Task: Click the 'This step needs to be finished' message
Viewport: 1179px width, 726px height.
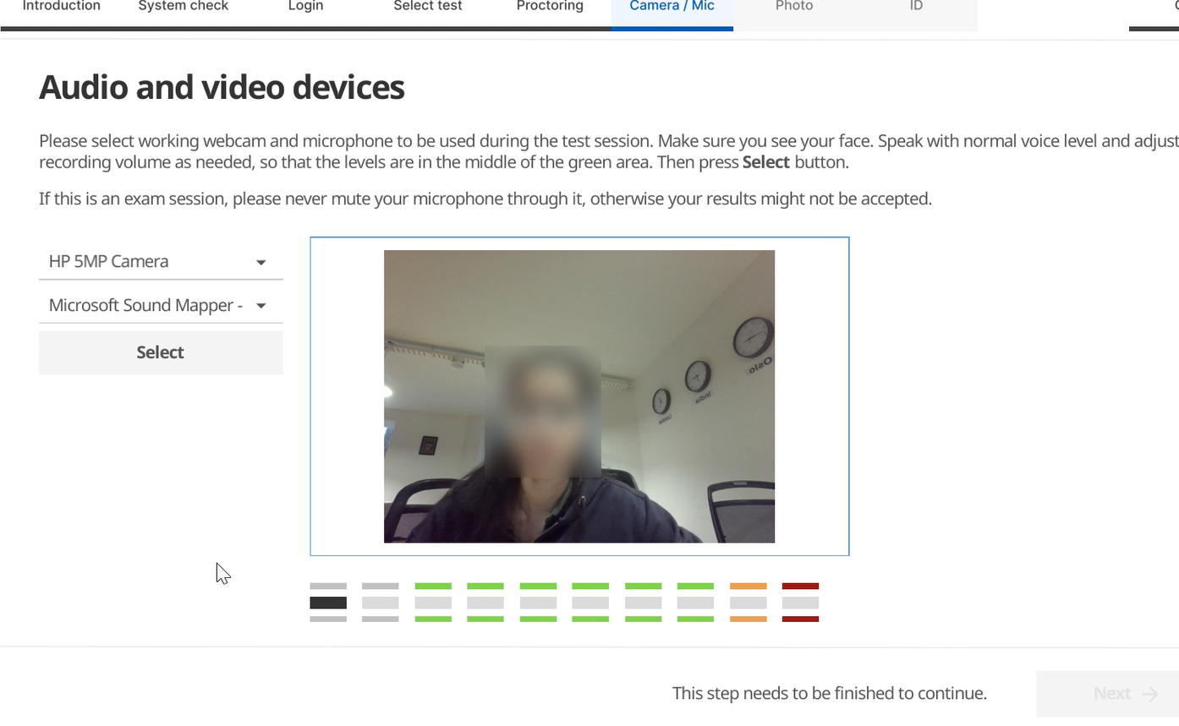Action: coord(830,694)
